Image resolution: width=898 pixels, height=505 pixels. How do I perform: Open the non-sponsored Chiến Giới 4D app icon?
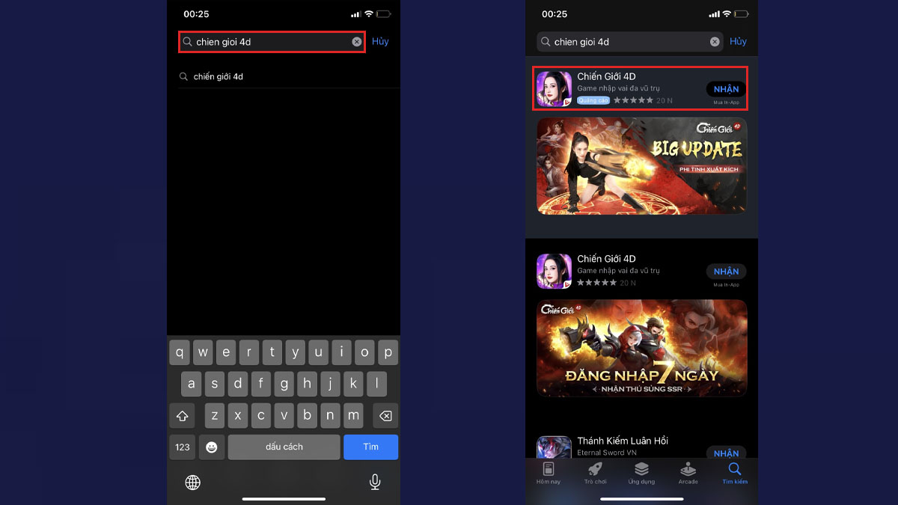point(554,272)
